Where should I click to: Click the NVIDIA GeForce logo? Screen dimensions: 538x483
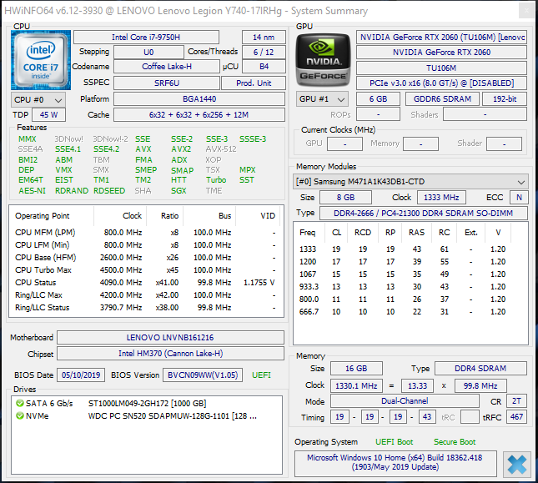click(323, 60)
